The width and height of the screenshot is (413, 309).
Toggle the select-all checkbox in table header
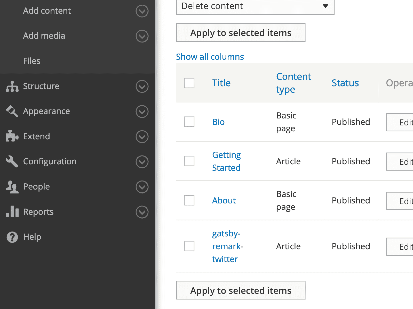tap(189, 83)
